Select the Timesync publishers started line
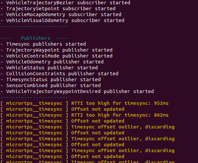Screen dimensions: 198x163 46,44
